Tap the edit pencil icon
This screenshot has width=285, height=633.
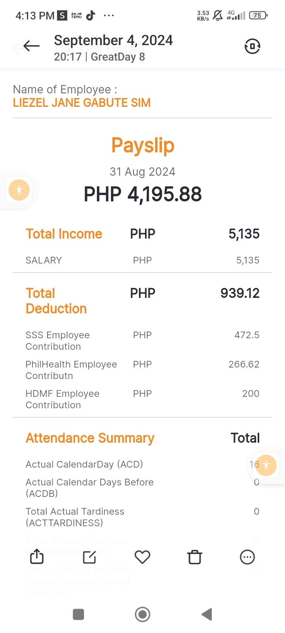89,557
